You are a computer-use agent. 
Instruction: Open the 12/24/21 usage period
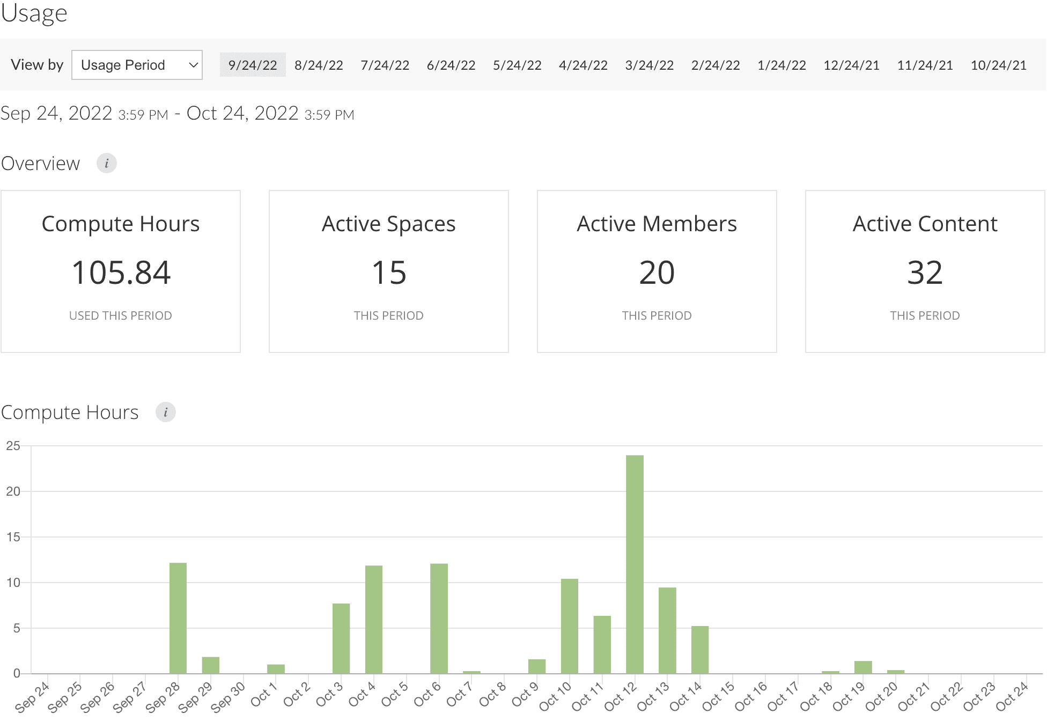[851, 65]
